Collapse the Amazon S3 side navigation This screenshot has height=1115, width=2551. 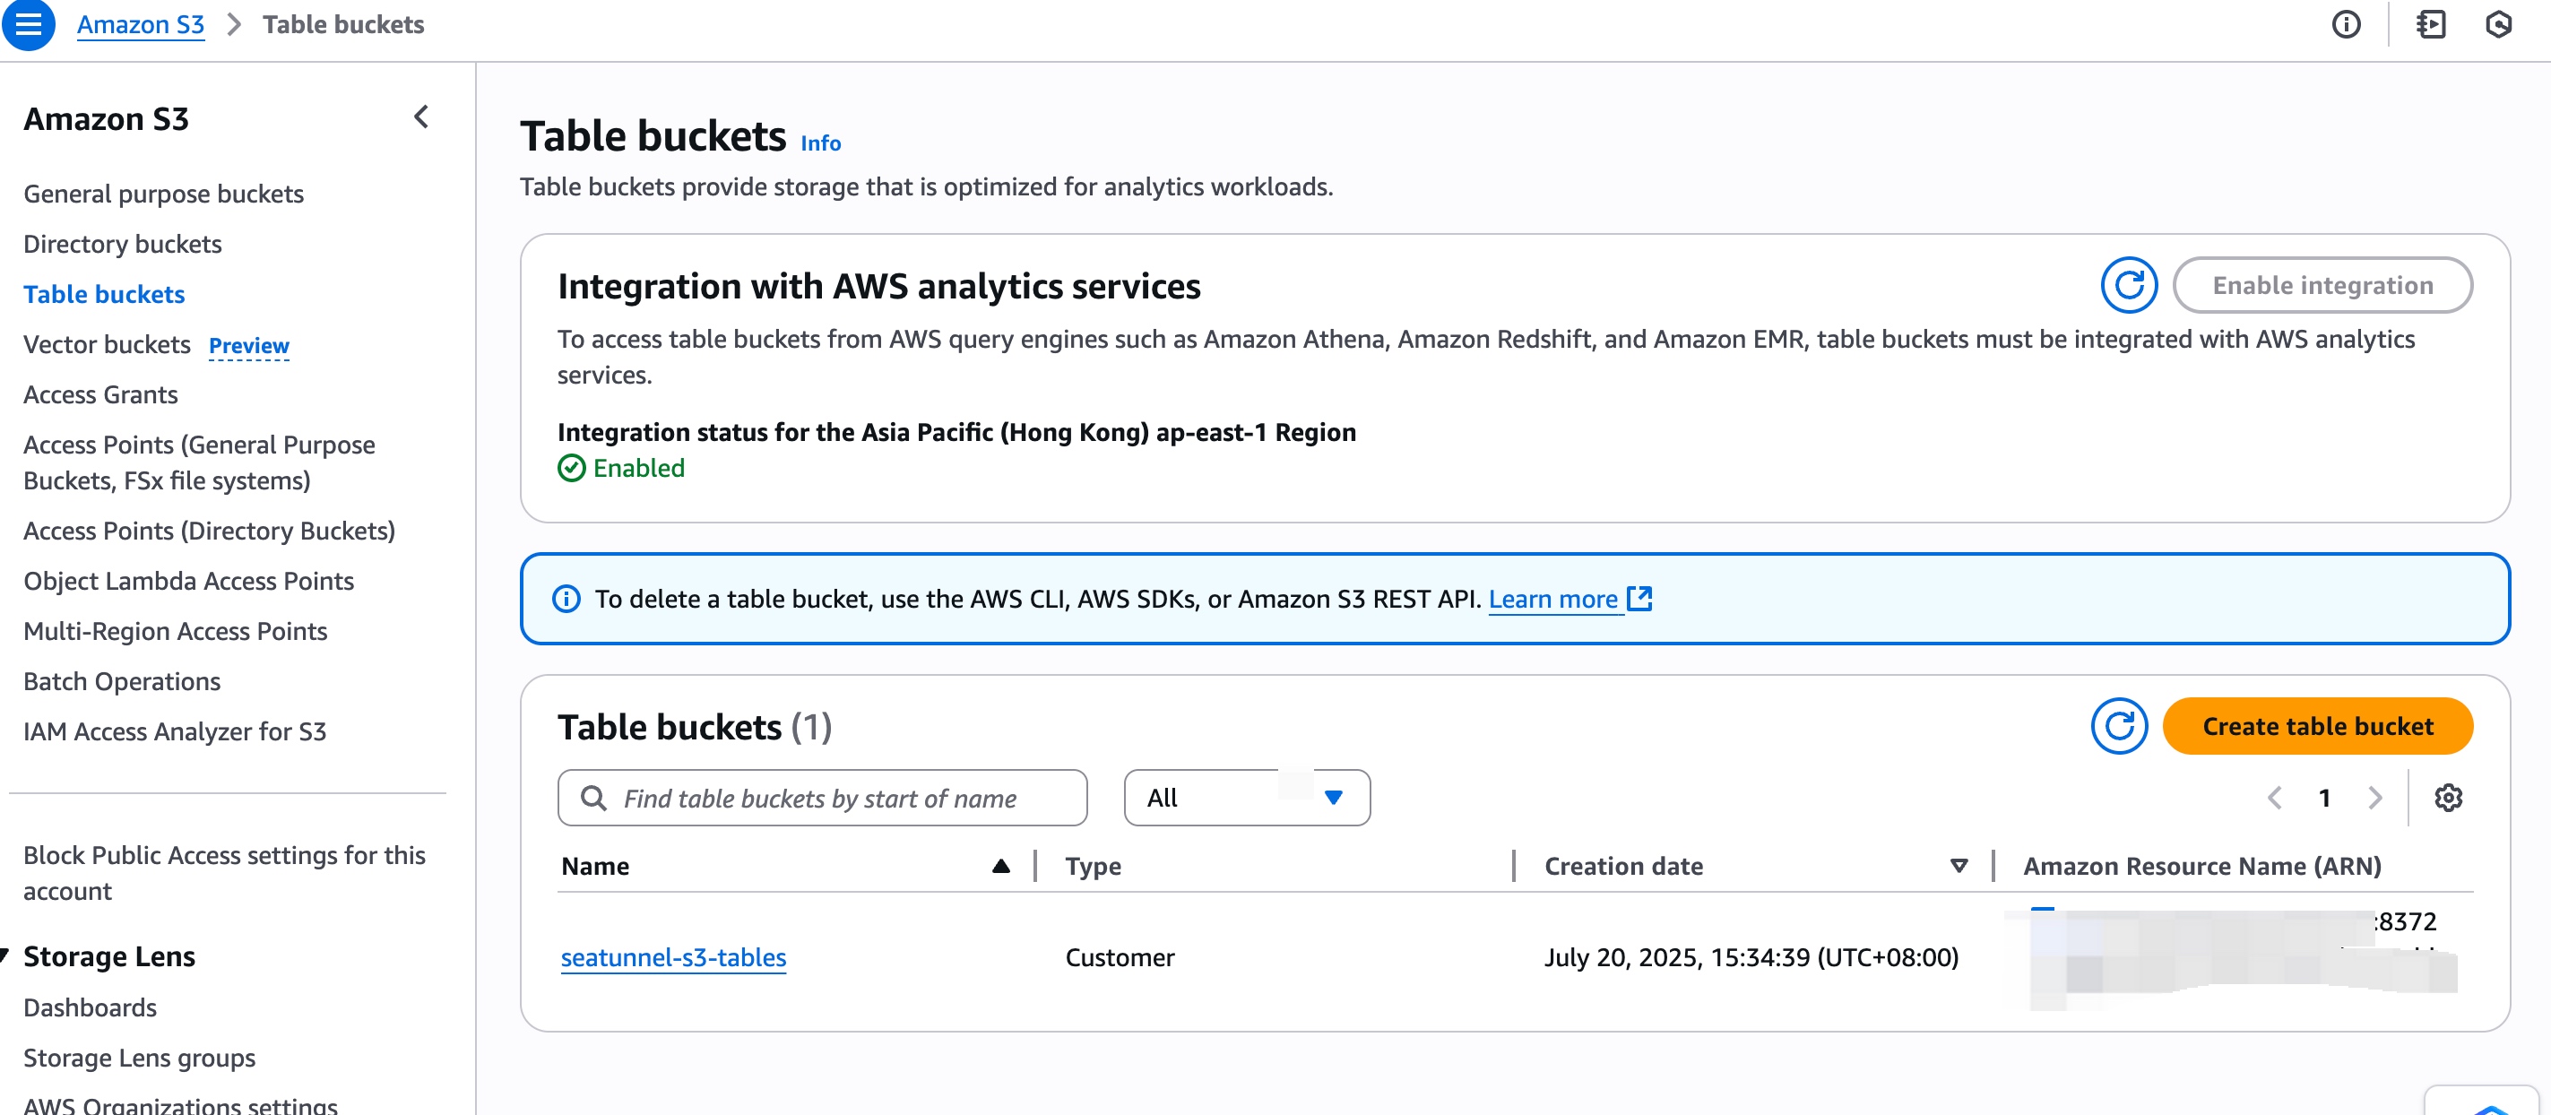(x=421, y=117)
